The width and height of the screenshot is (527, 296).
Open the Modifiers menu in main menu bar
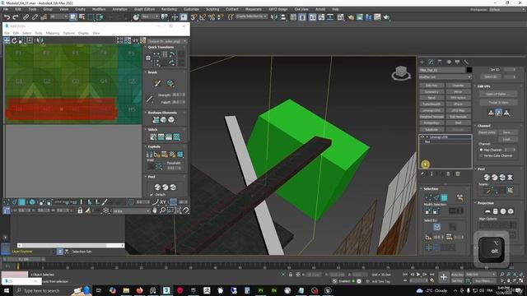(99, 9)
